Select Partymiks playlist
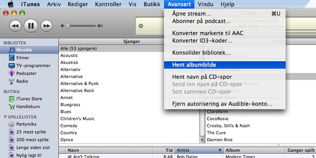 (29, 124)
